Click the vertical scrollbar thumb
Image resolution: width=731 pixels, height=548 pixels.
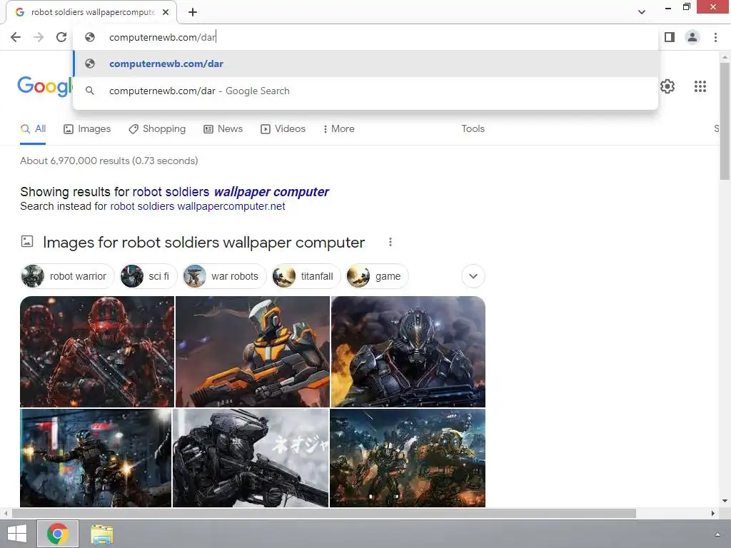(725, 121)
